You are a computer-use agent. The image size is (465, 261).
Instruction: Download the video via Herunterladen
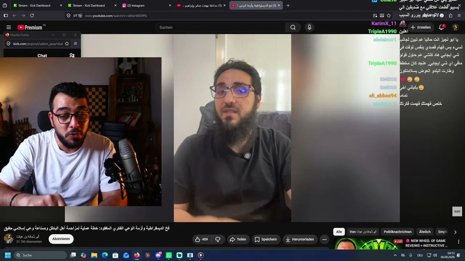pyautogui.click(x=300, y=239)
